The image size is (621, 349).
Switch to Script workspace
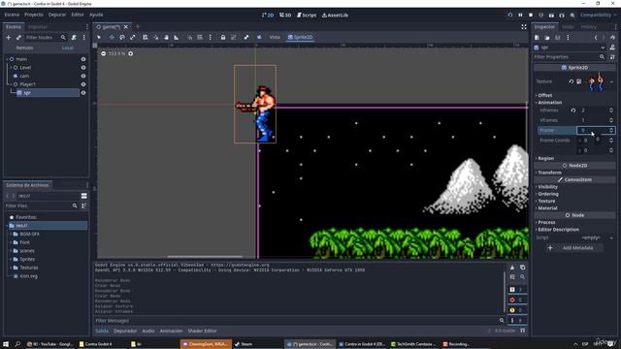pyautogui.click(x=307, y=16)
